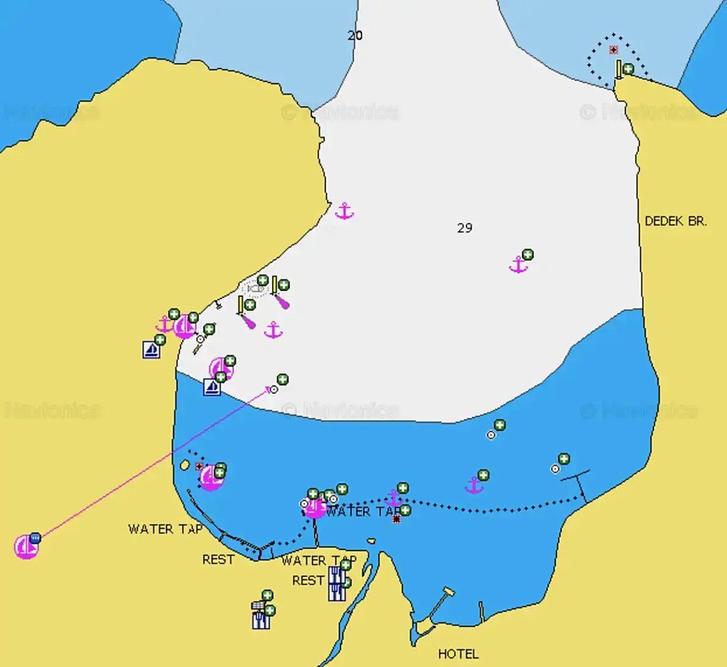Click the lighthouse beacon at Dedek Br. point

[618, 70]
